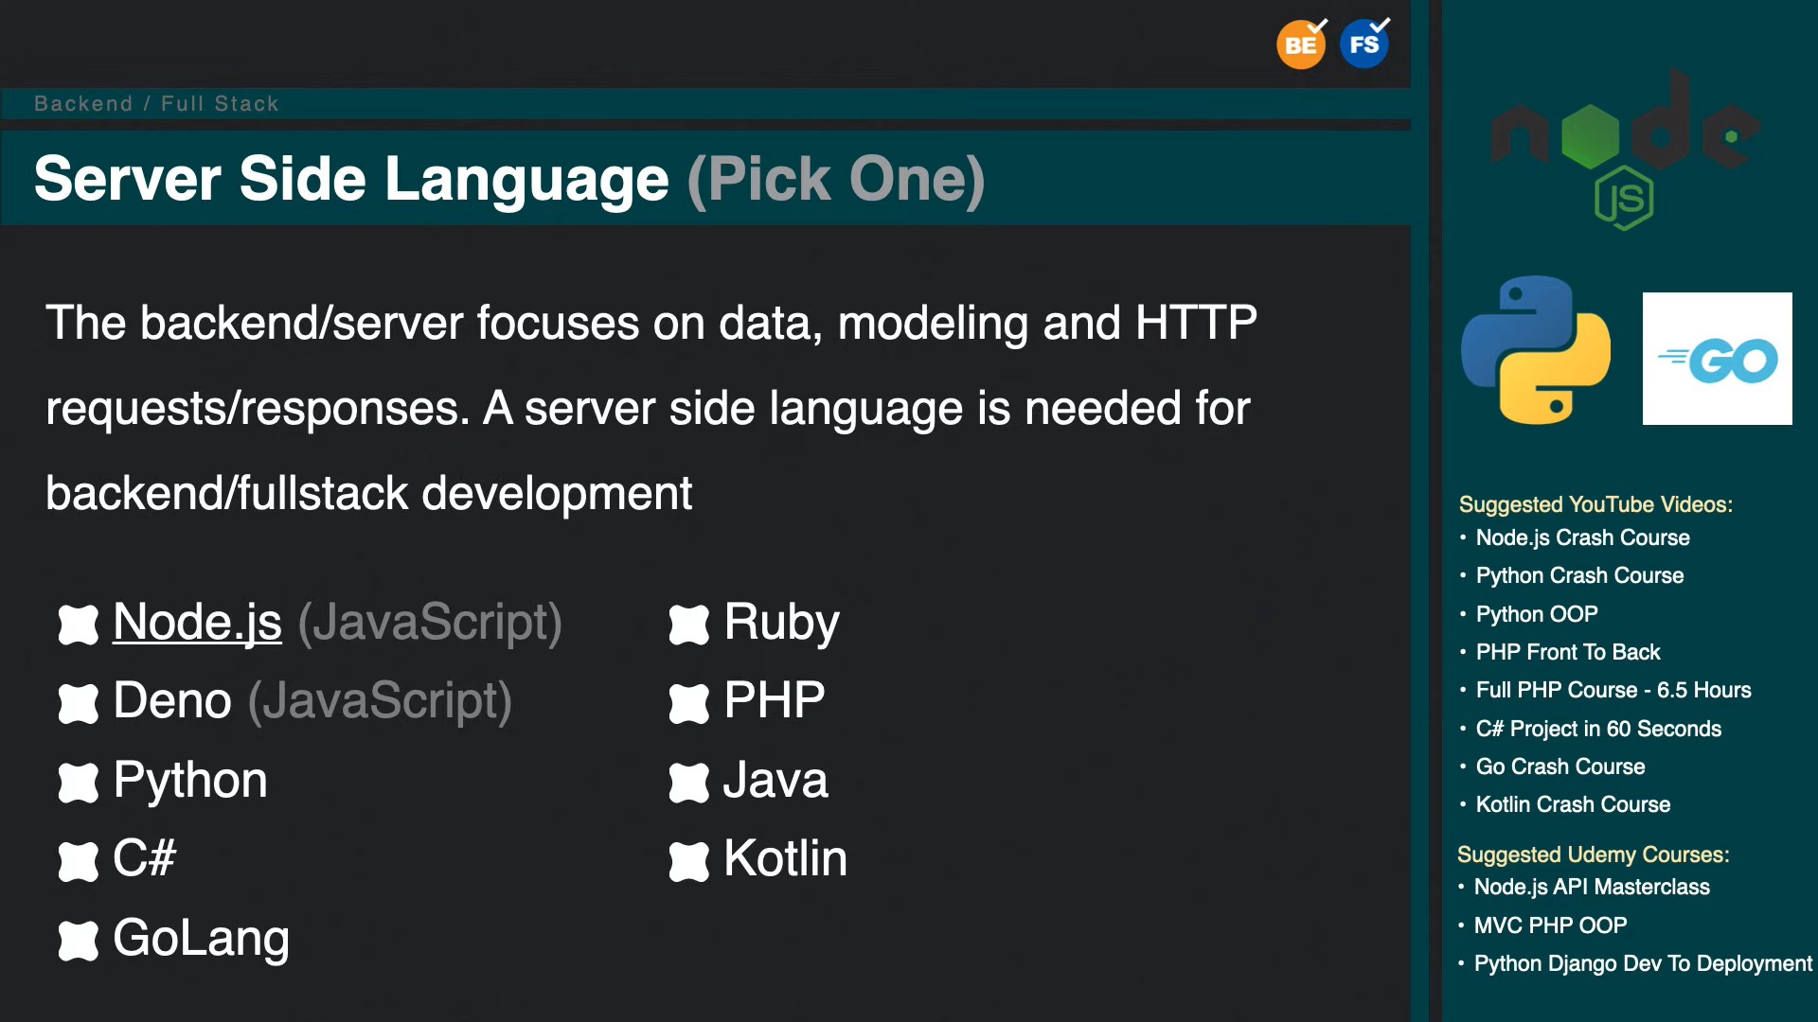Viewport: 1818px width, 1022px height.
Task: Check the box beside Python
Action: tap(78, 783)
